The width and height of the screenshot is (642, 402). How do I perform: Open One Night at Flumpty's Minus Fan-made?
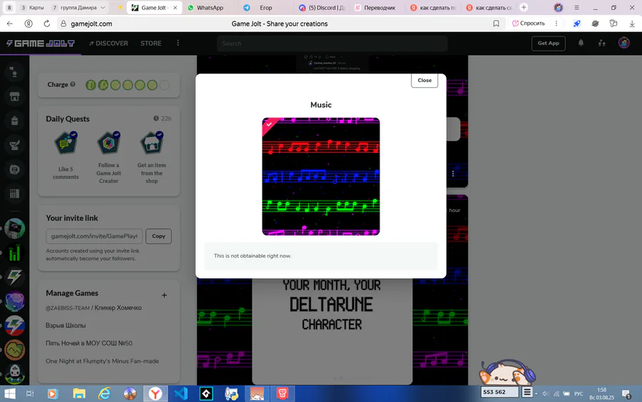(102, 361)
